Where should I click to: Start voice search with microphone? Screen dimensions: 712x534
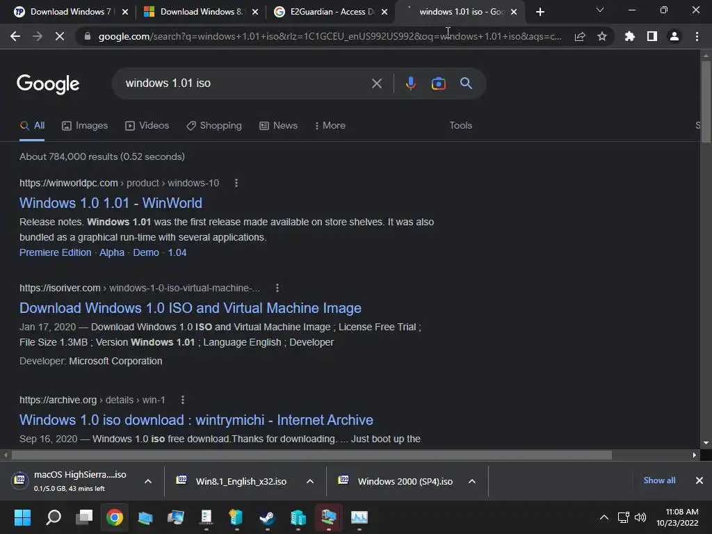point(410,83)
